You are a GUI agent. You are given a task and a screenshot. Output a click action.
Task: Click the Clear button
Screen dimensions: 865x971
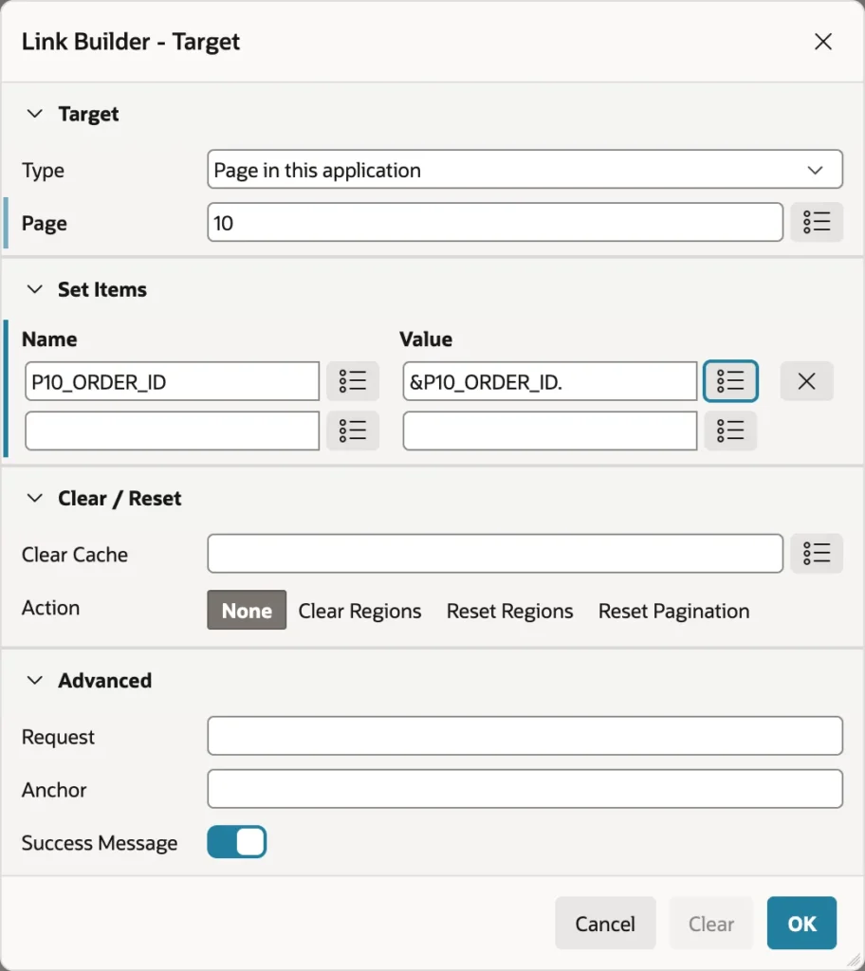pyautogui.click(x=710, y=924)
